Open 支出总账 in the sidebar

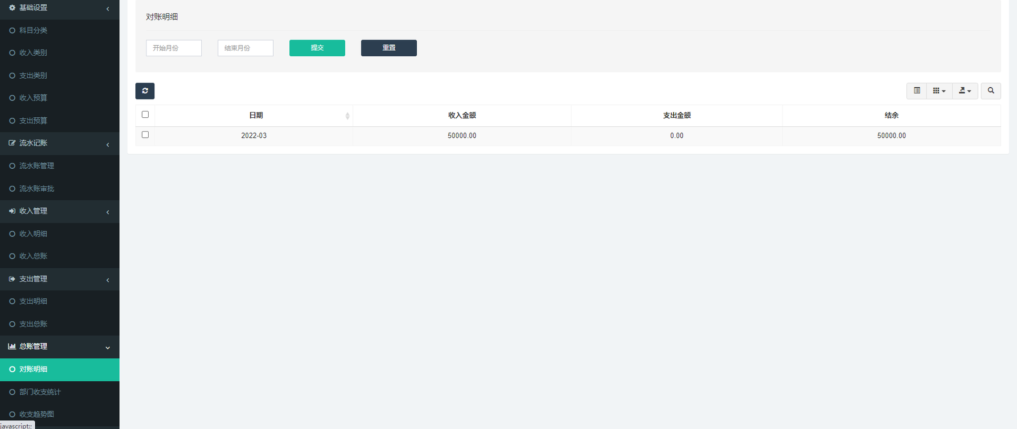coord(60,324)
